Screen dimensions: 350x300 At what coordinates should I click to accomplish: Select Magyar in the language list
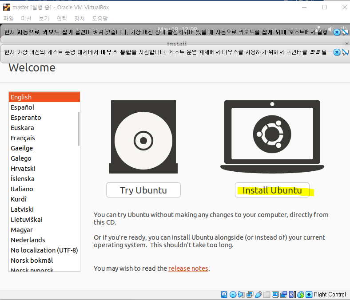click(44, 230)
